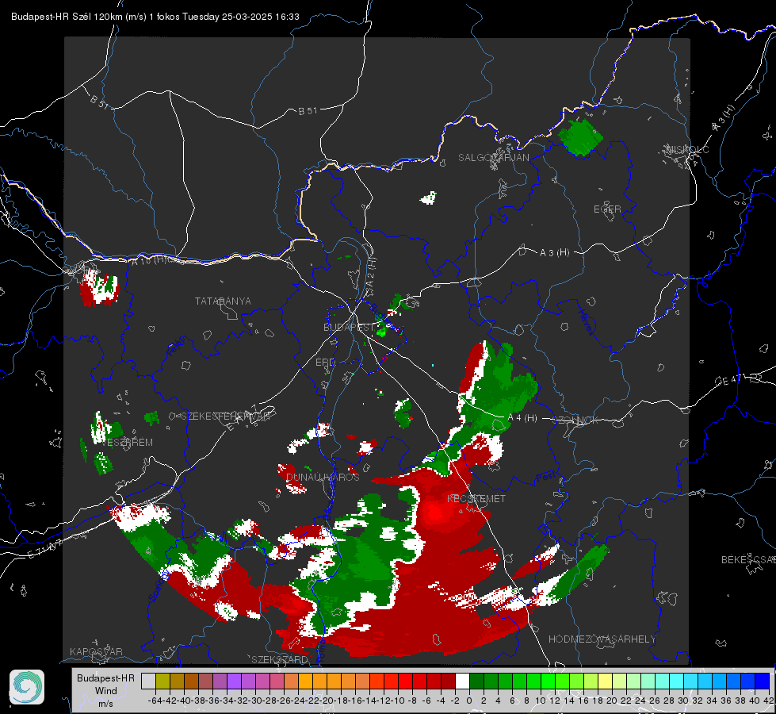Click the KECSKEMÉT city label
This screenshot has width=776, height=714.
(476, 498)
